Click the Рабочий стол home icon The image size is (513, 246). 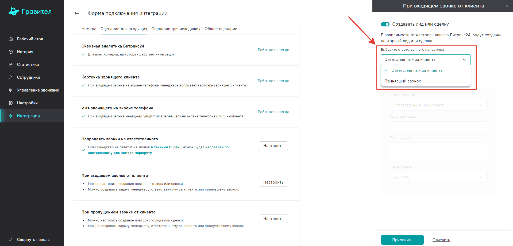tap(11, 39)
